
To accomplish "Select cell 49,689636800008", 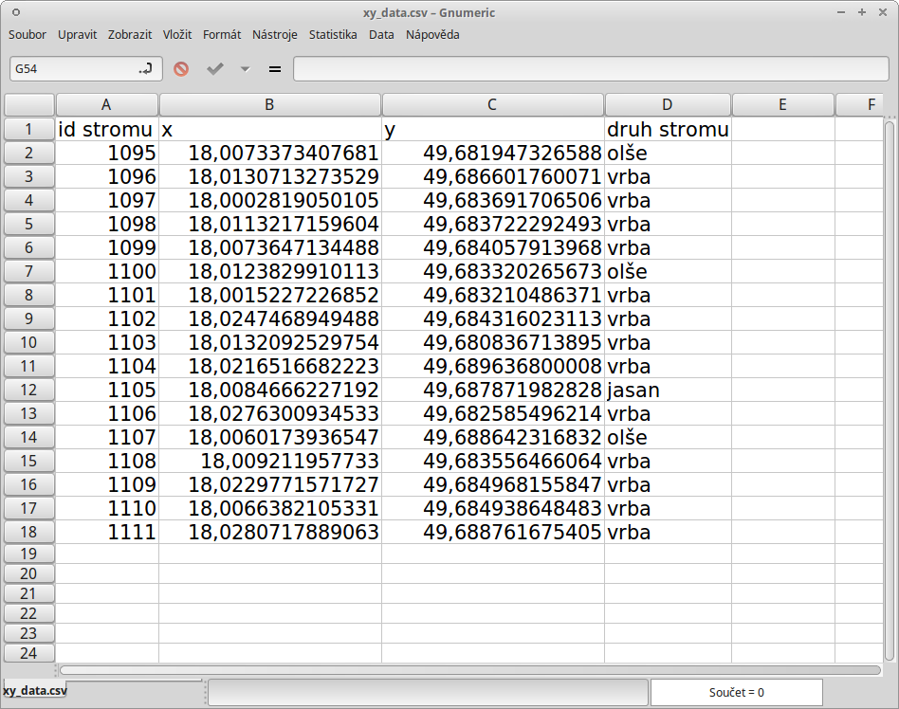I will [492, 366].
